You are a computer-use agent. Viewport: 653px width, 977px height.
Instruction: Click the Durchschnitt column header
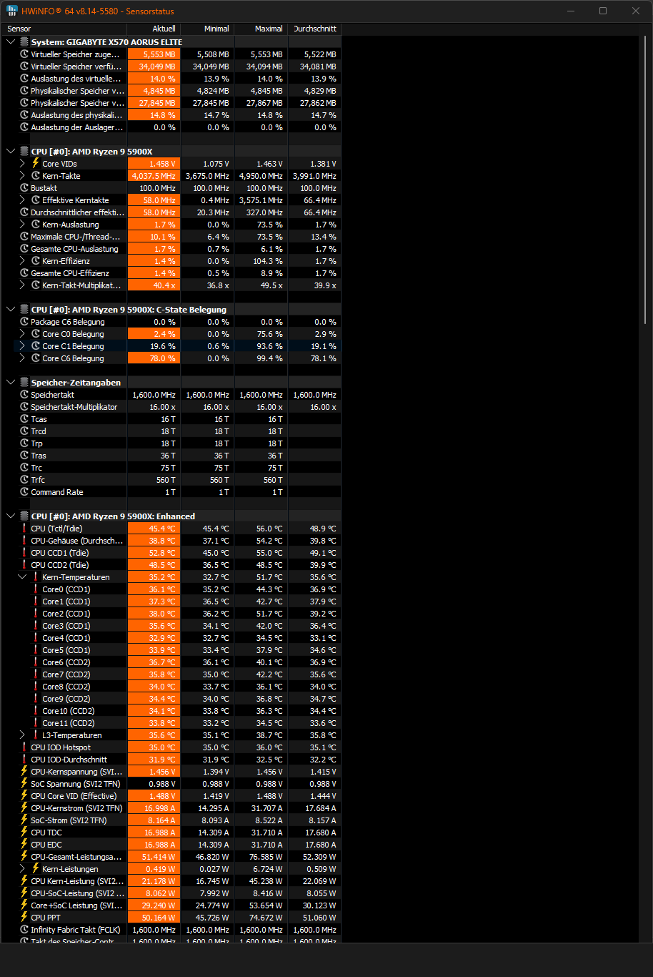tap(314, 29)
